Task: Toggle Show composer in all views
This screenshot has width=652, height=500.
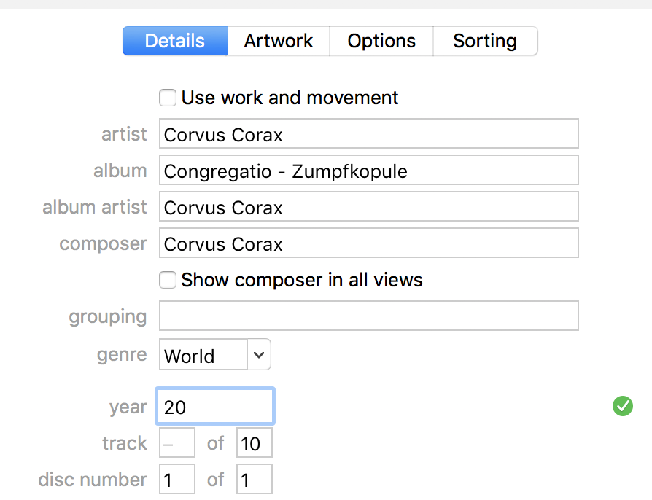Action: [168, 280]
